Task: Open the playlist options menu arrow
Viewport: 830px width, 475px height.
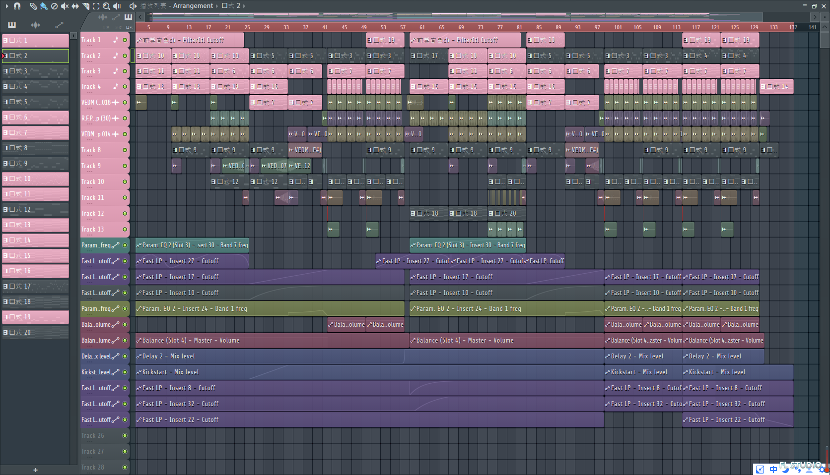Action: point(7,6)
